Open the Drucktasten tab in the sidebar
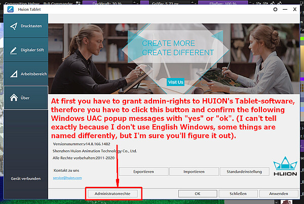Viewport: 304px width, 204px height. pos(26,26)
